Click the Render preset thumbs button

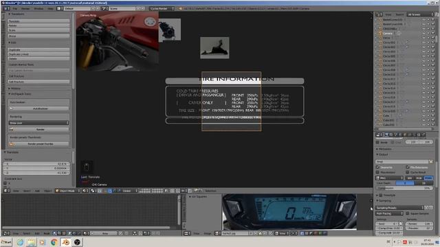[x=38, y=143]
